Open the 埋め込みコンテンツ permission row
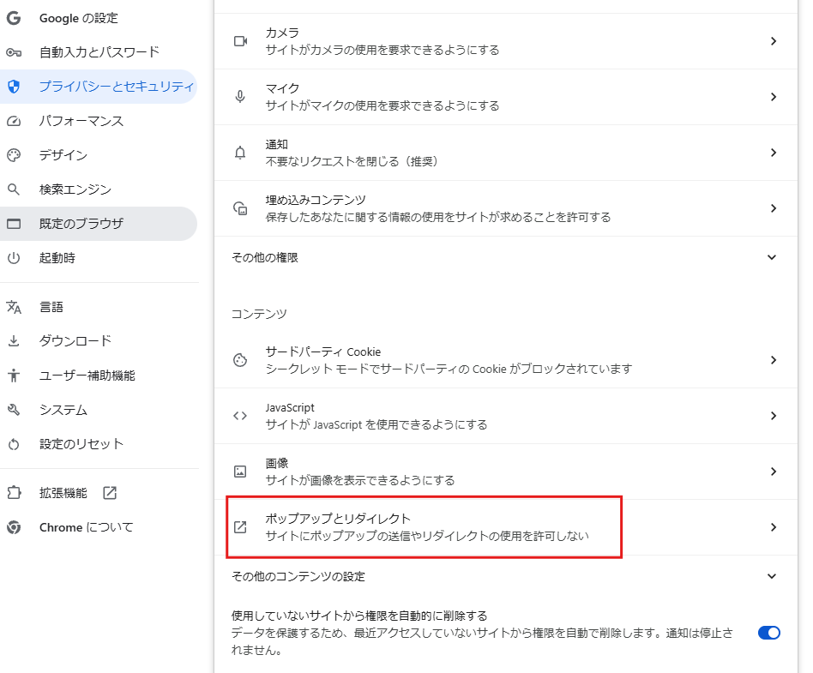This screenshot has width=813, height=673. pyautogui.click(x=505, y=208)
